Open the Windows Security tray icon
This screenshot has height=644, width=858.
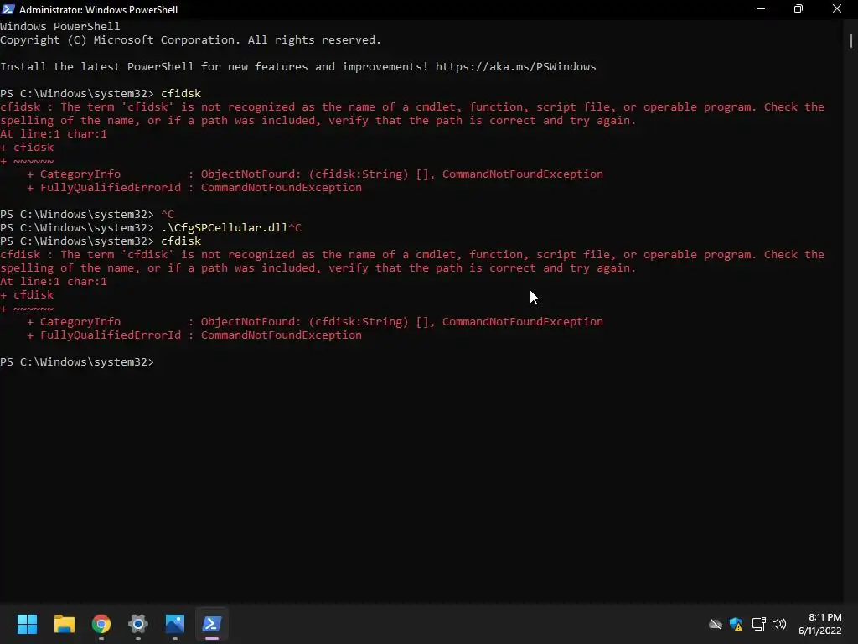[x=737, y=624]
